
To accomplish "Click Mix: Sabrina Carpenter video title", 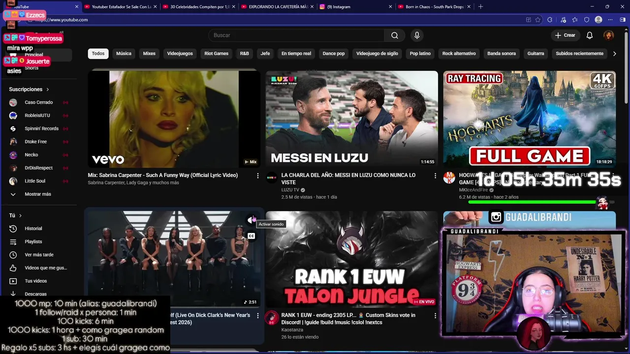I will pos(163,175).
